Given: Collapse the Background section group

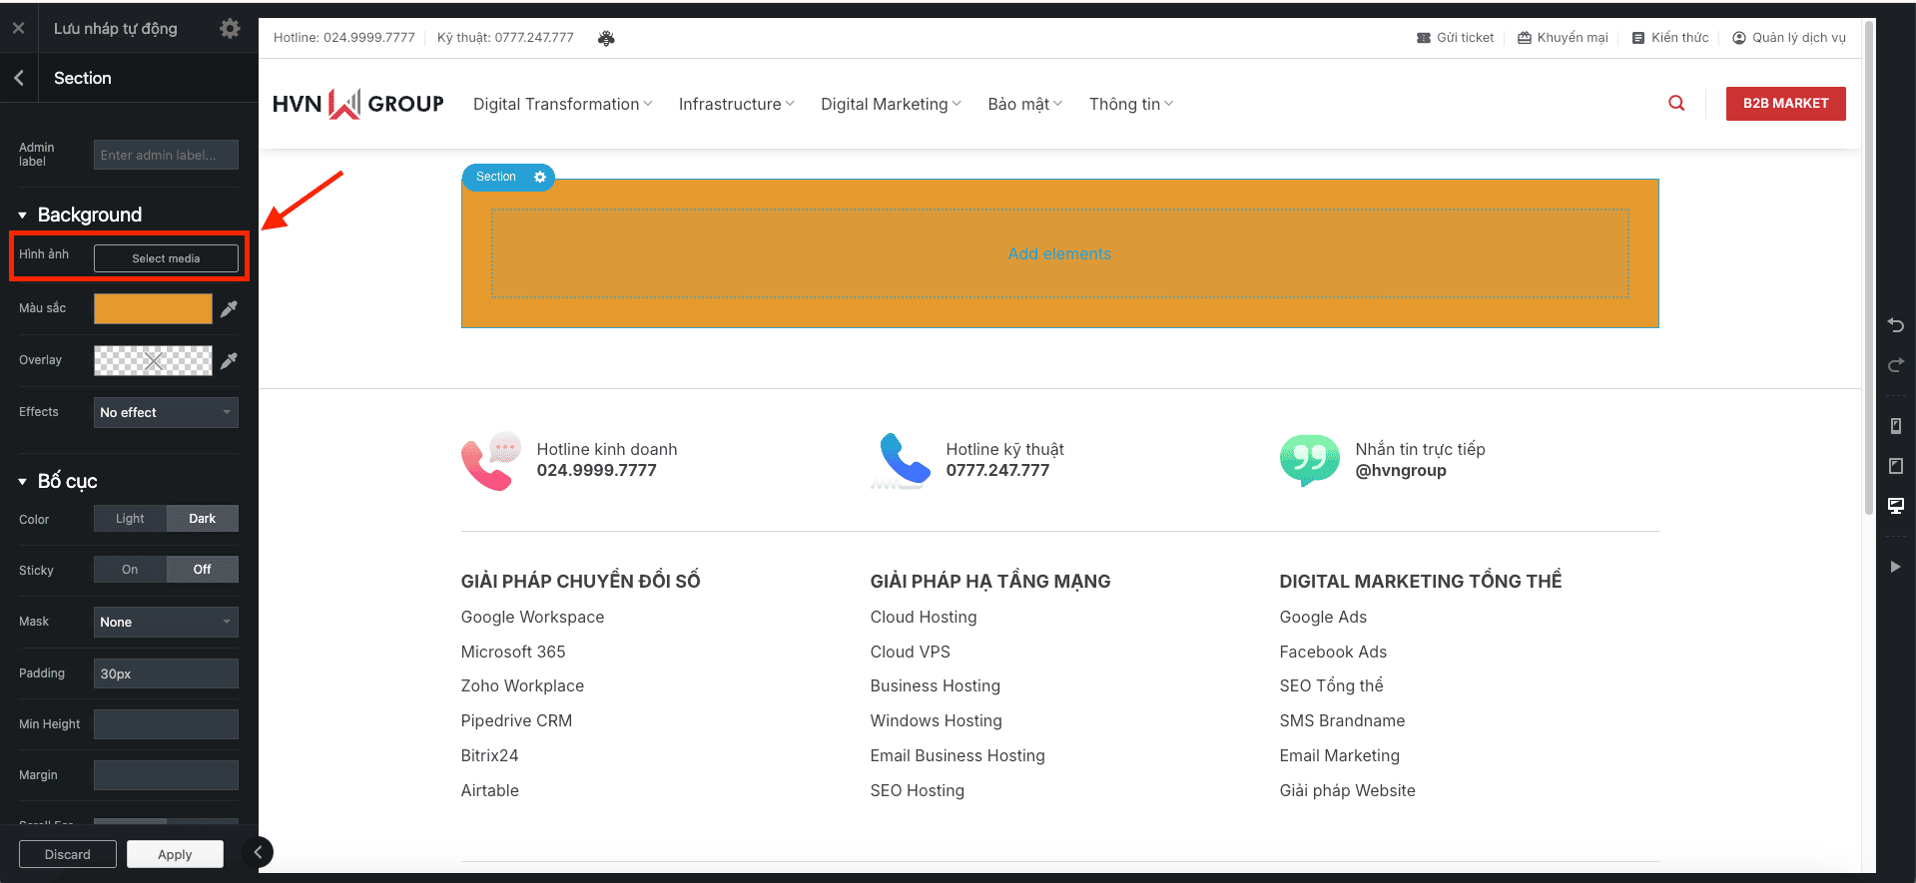Looking at the screenshot, I should tap(23, 216).
